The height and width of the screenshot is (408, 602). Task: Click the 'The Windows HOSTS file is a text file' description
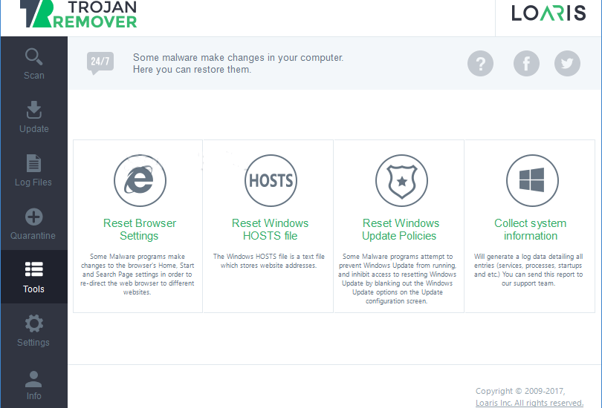pyautogui.click(x=269, y=261)
